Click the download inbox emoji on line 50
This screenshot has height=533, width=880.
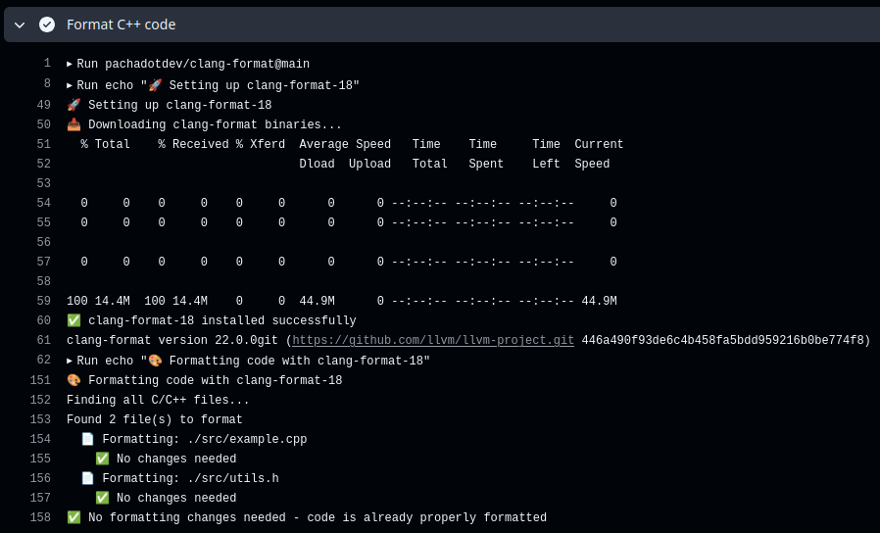click(x=73, y=124)
